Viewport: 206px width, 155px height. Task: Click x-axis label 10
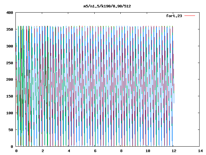pos(148,151)
